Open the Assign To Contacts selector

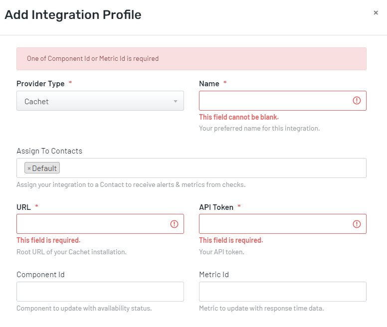coord(209,168)
